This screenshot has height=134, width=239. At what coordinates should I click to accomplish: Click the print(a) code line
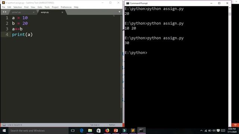click(22, 35)
